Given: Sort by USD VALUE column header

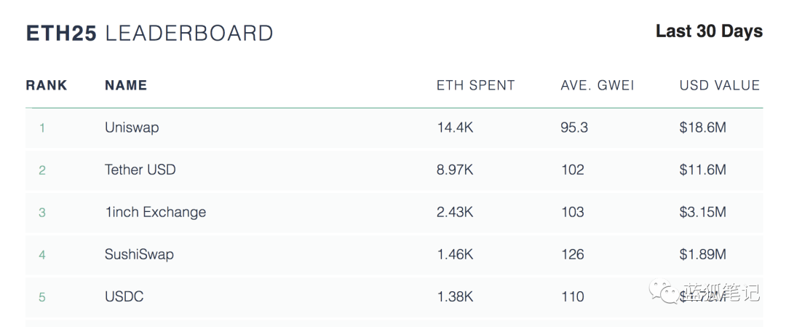Looking at the screenshot, I should (x=719, y=85).
